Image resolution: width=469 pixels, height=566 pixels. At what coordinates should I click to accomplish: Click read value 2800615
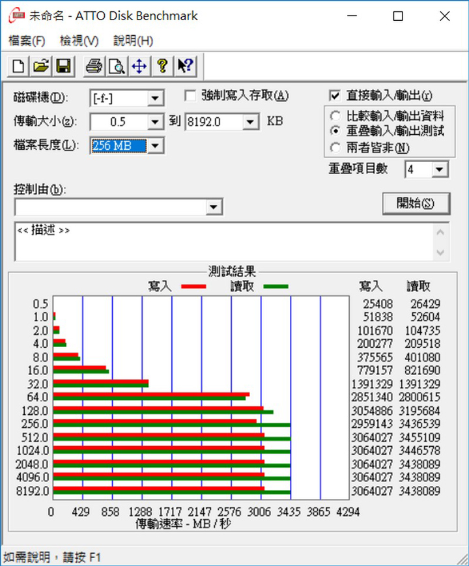pyautogui.click(x=419, y=397)
